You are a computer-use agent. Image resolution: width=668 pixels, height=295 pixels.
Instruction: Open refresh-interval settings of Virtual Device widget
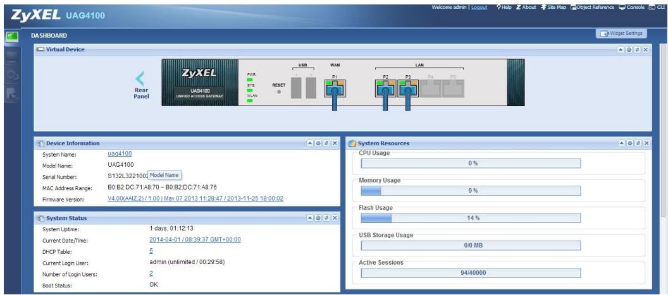coord(629,50)
